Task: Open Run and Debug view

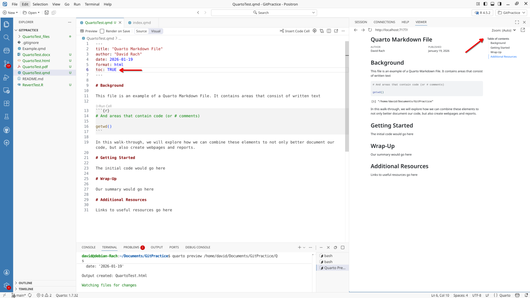Action: [7, 78]
